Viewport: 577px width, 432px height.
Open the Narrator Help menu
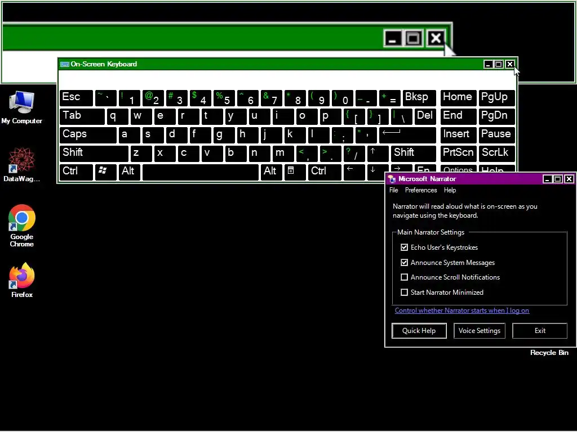tap(449, 190)
